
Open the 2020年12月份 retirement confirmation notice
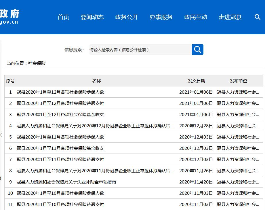(95, 126)
